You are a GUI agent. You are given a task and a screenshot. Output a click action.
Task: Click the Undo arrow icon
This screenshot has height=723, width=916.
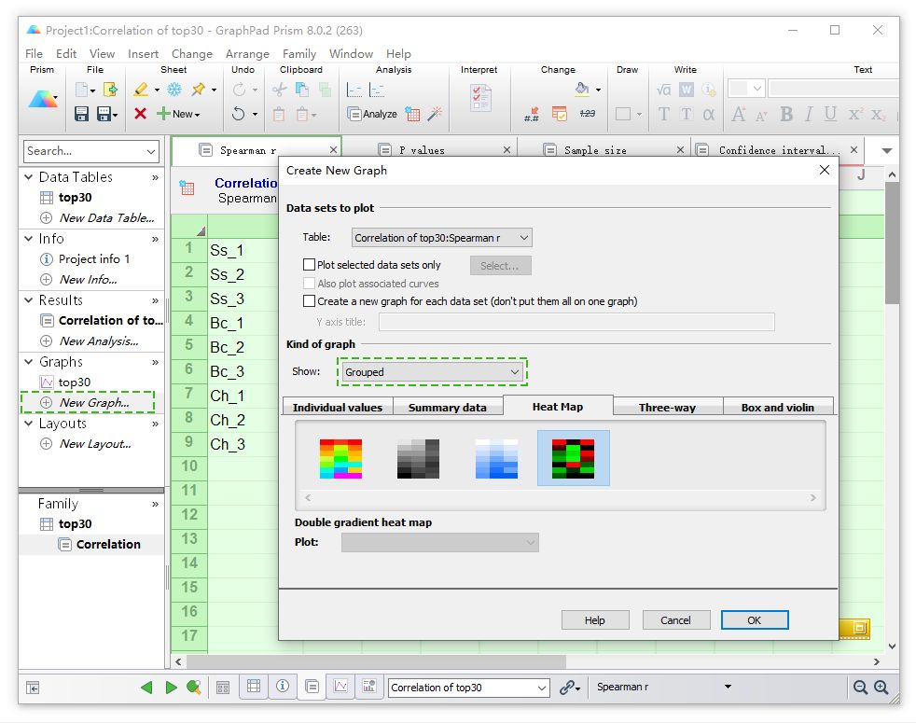tap(238, 114)
